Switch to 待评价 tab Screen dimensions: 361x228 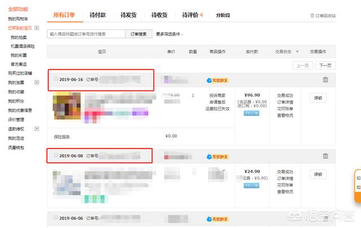192,15
